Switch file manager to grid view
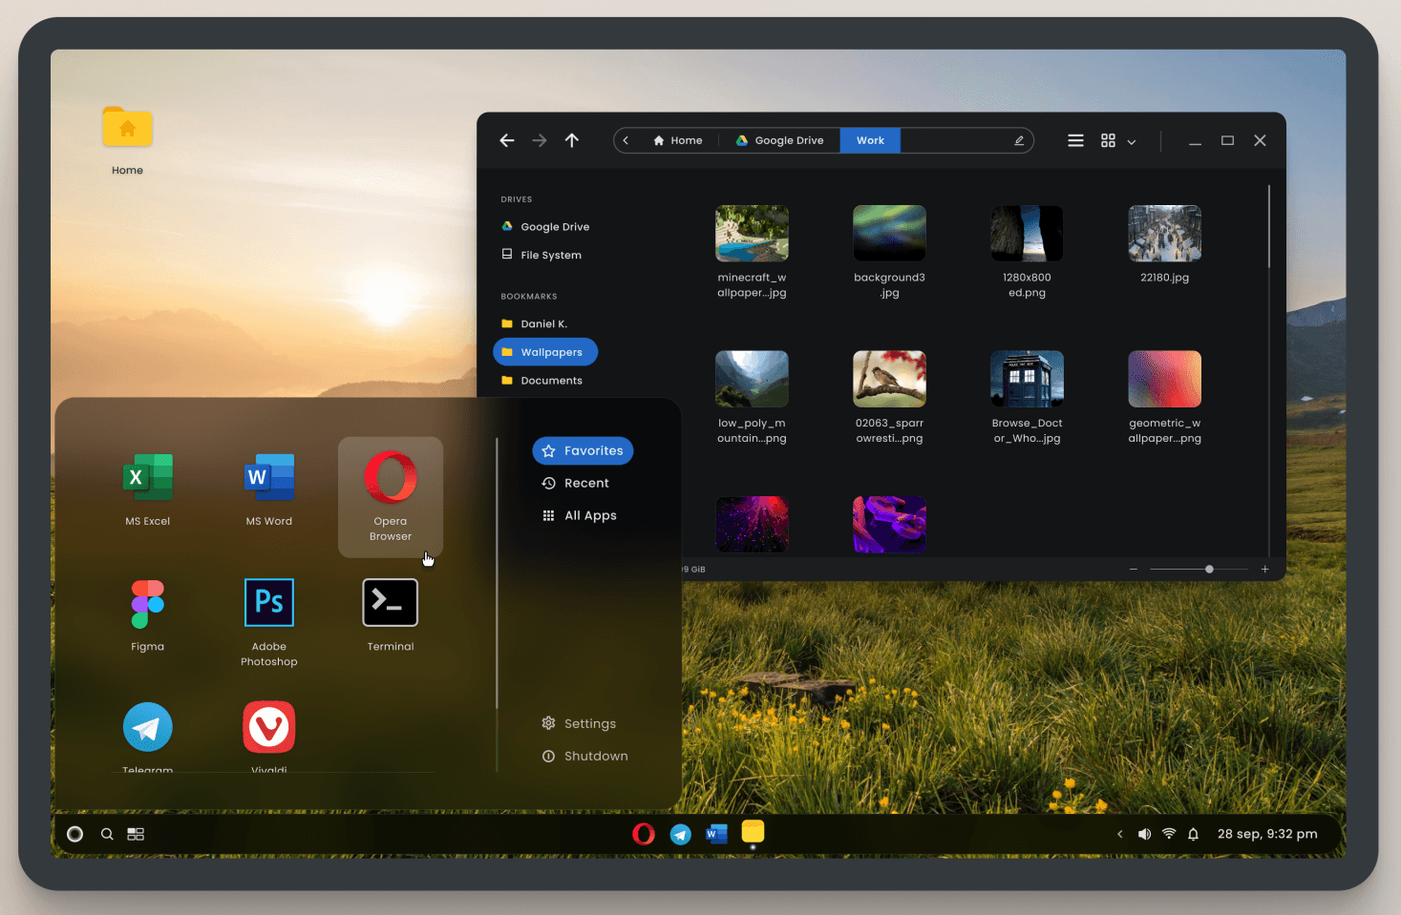The height and width of the screenshot is (915, 1401). point(1108,140)
